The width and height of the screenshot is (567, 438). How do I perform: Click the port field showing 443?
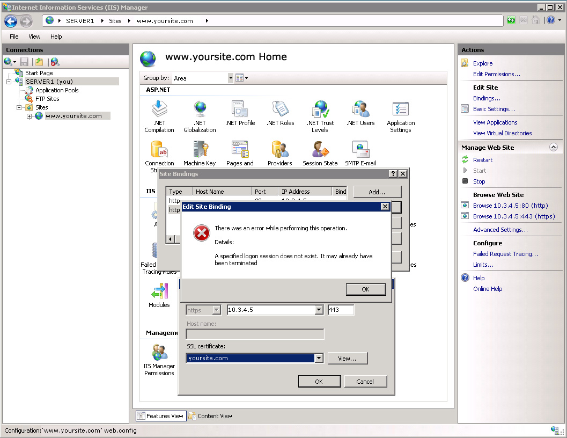[x=341, y=310]
